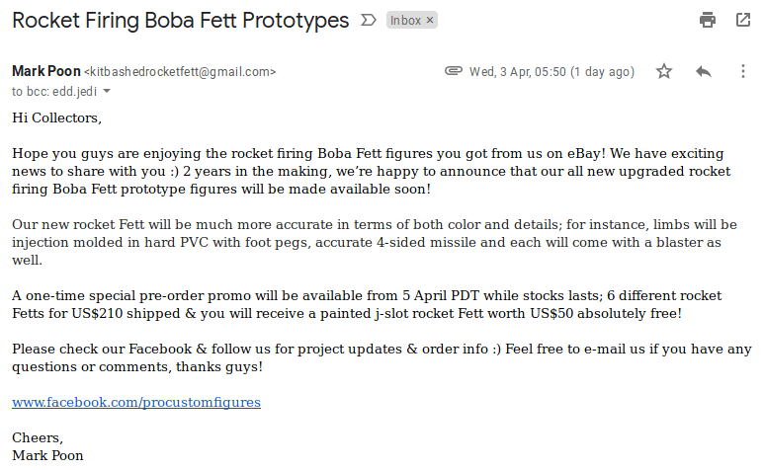Reply using the arrow icon
The width and height of the screenshot is (763, 470).
[704, 71]
